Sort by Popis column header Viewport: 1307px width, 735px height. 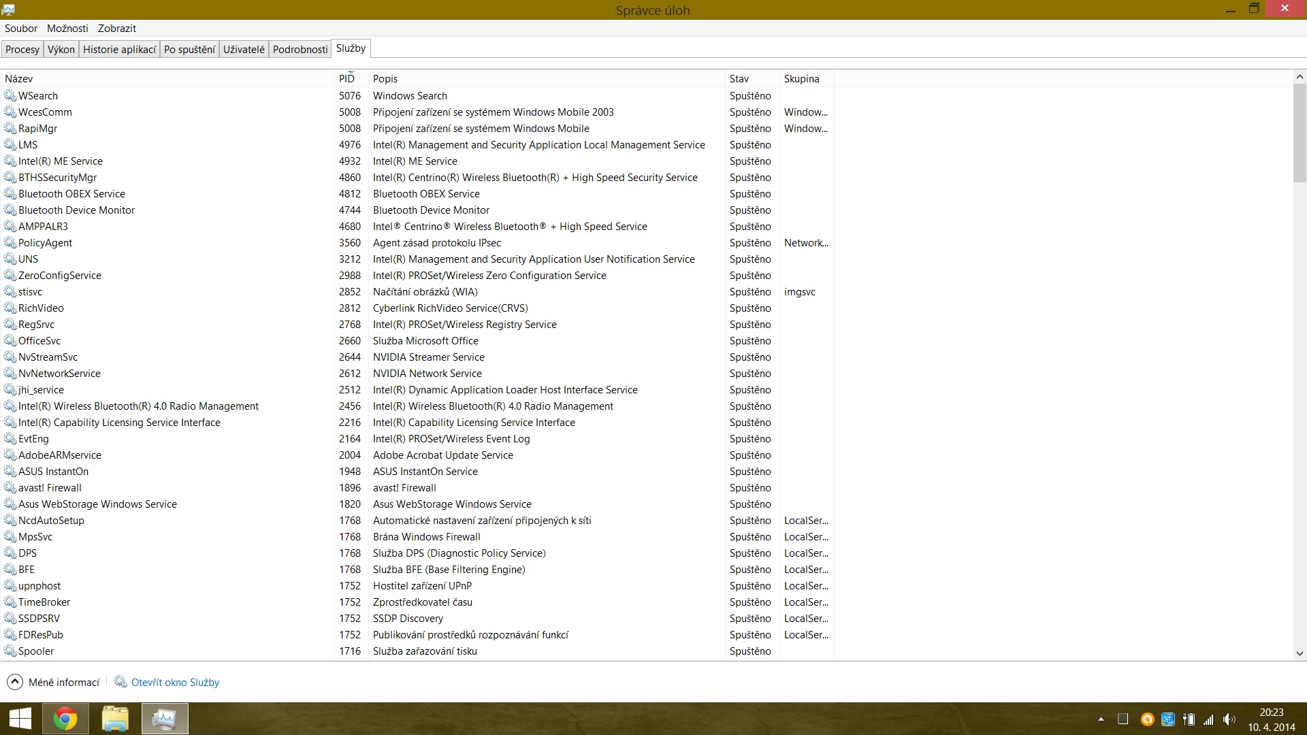547,78
